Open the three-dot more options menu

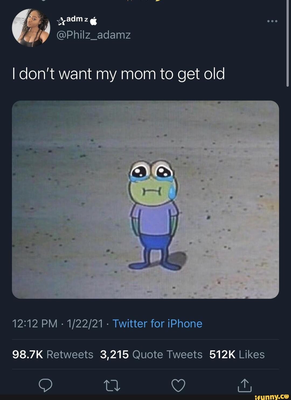(272, 21)
